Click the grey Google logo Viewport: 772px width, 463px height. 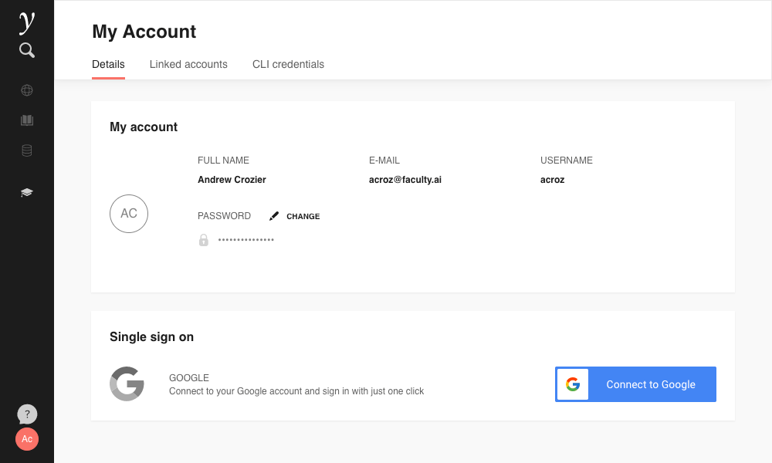pyautogui.click(x=127, y=384)
